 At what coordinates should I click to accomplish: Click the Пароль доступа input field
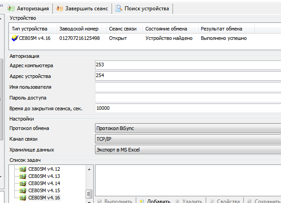[x=188, y=98]
